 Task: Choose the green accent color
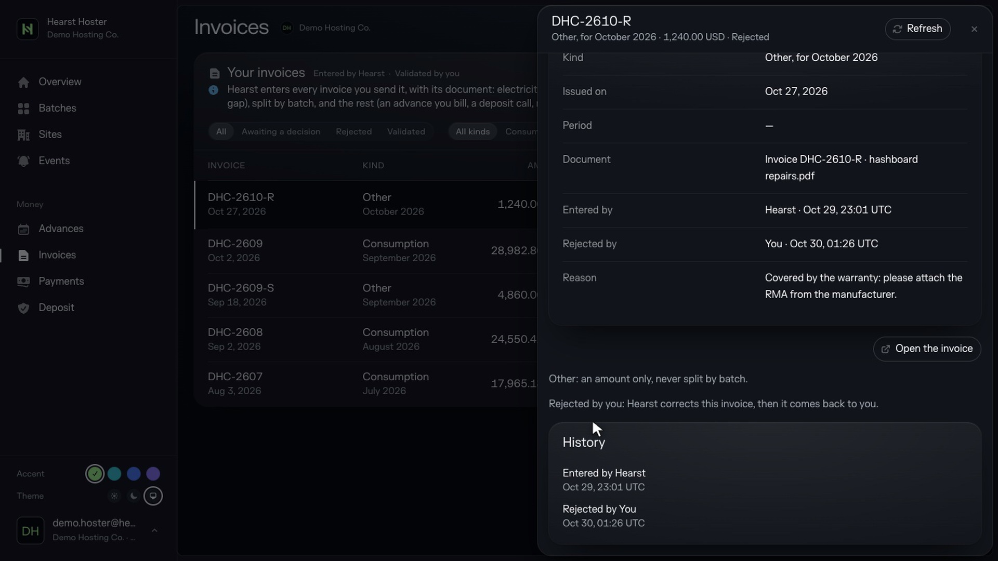[x=95, y=474]
